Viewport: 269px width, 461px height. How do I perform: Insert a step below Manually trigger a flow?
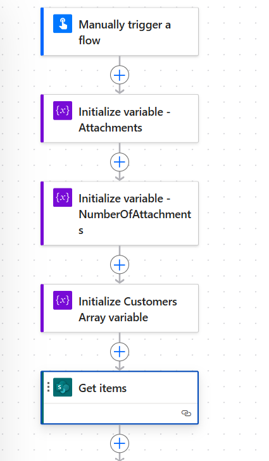[120, 75]
